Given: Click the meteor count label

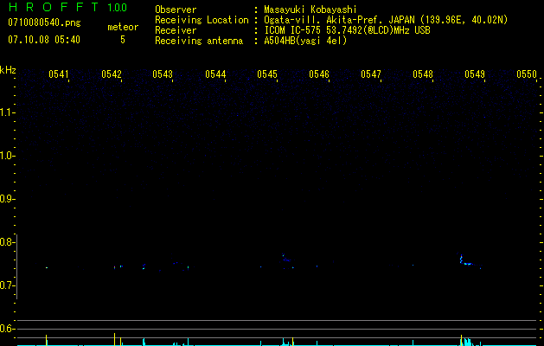Looking at the screenshot, I should (123, 27).
